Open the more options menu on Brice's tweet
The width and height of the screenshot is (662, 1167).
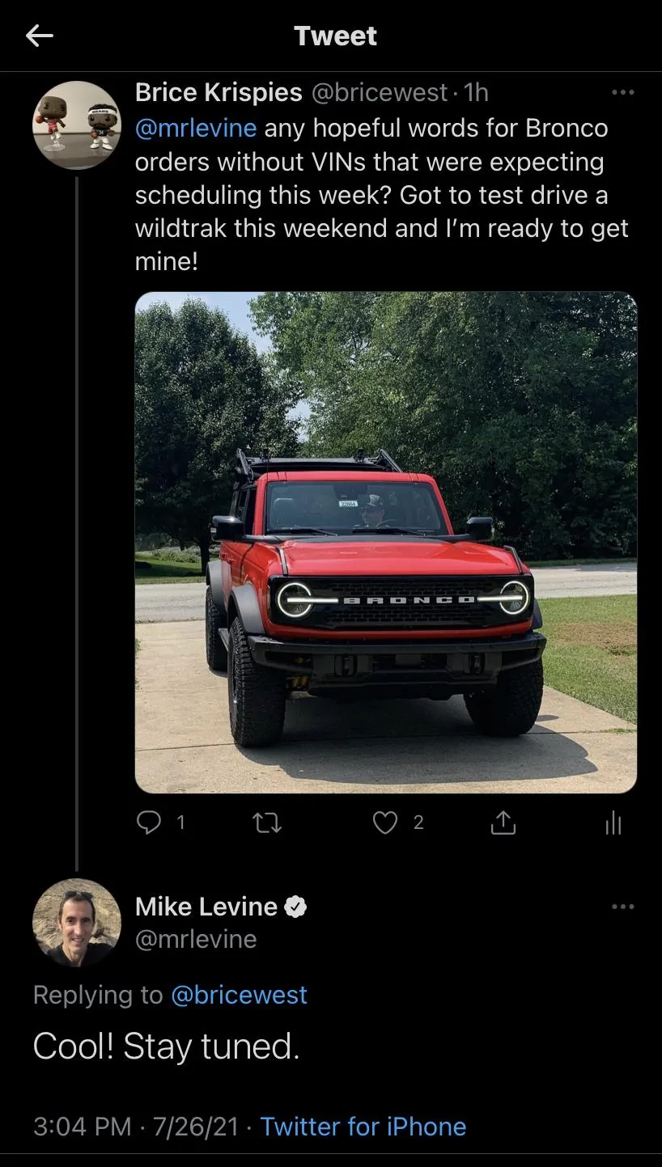[623, 93]
